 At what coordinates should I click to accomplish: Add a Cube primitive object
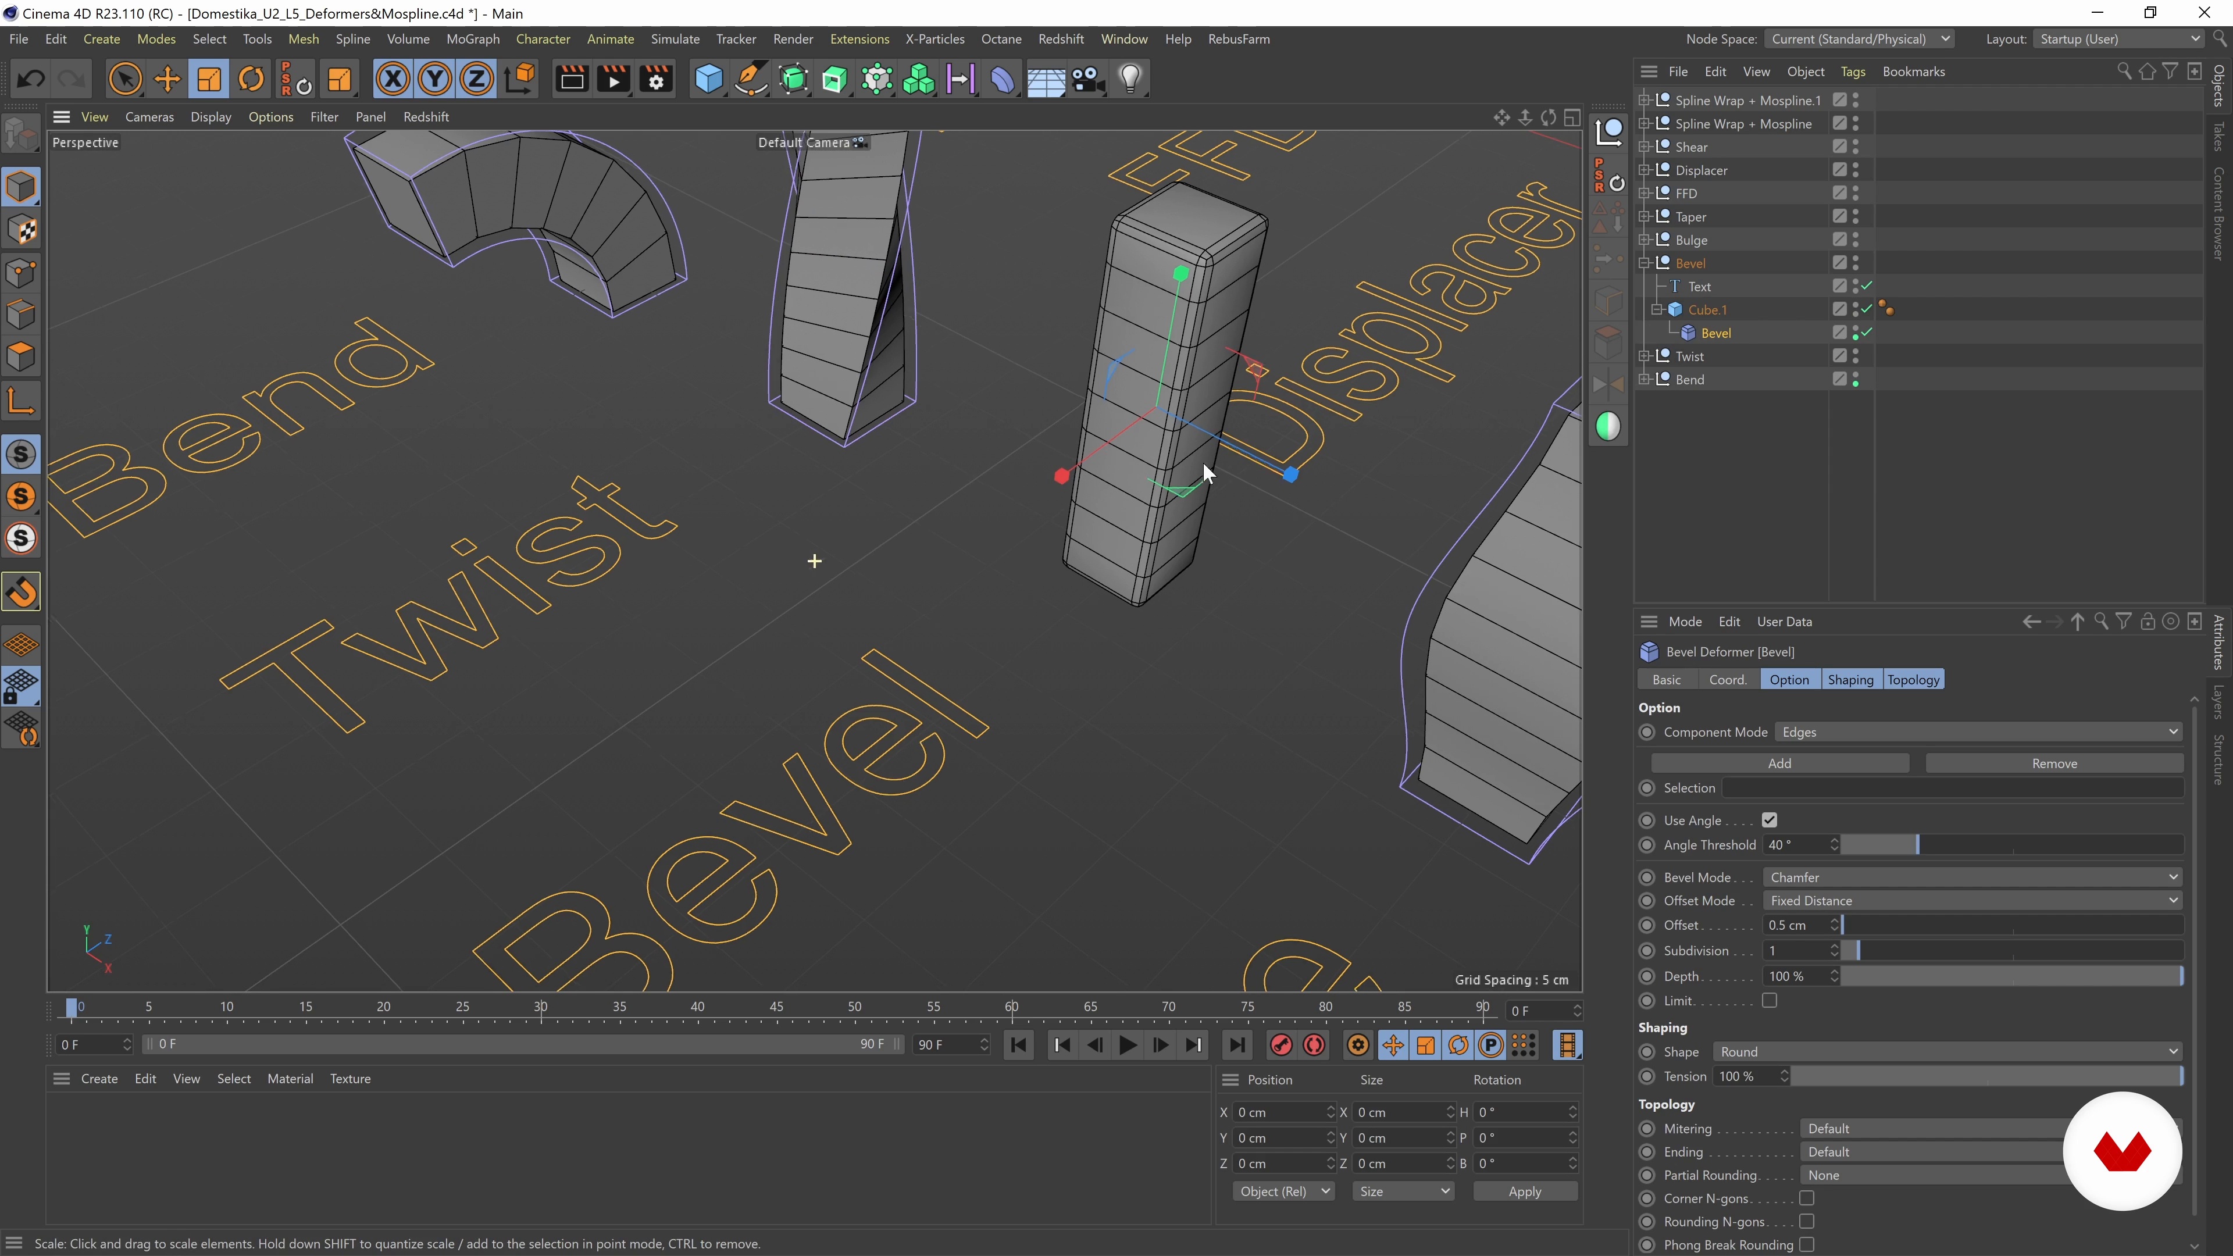pyautogui.click(x=709, y=80)
